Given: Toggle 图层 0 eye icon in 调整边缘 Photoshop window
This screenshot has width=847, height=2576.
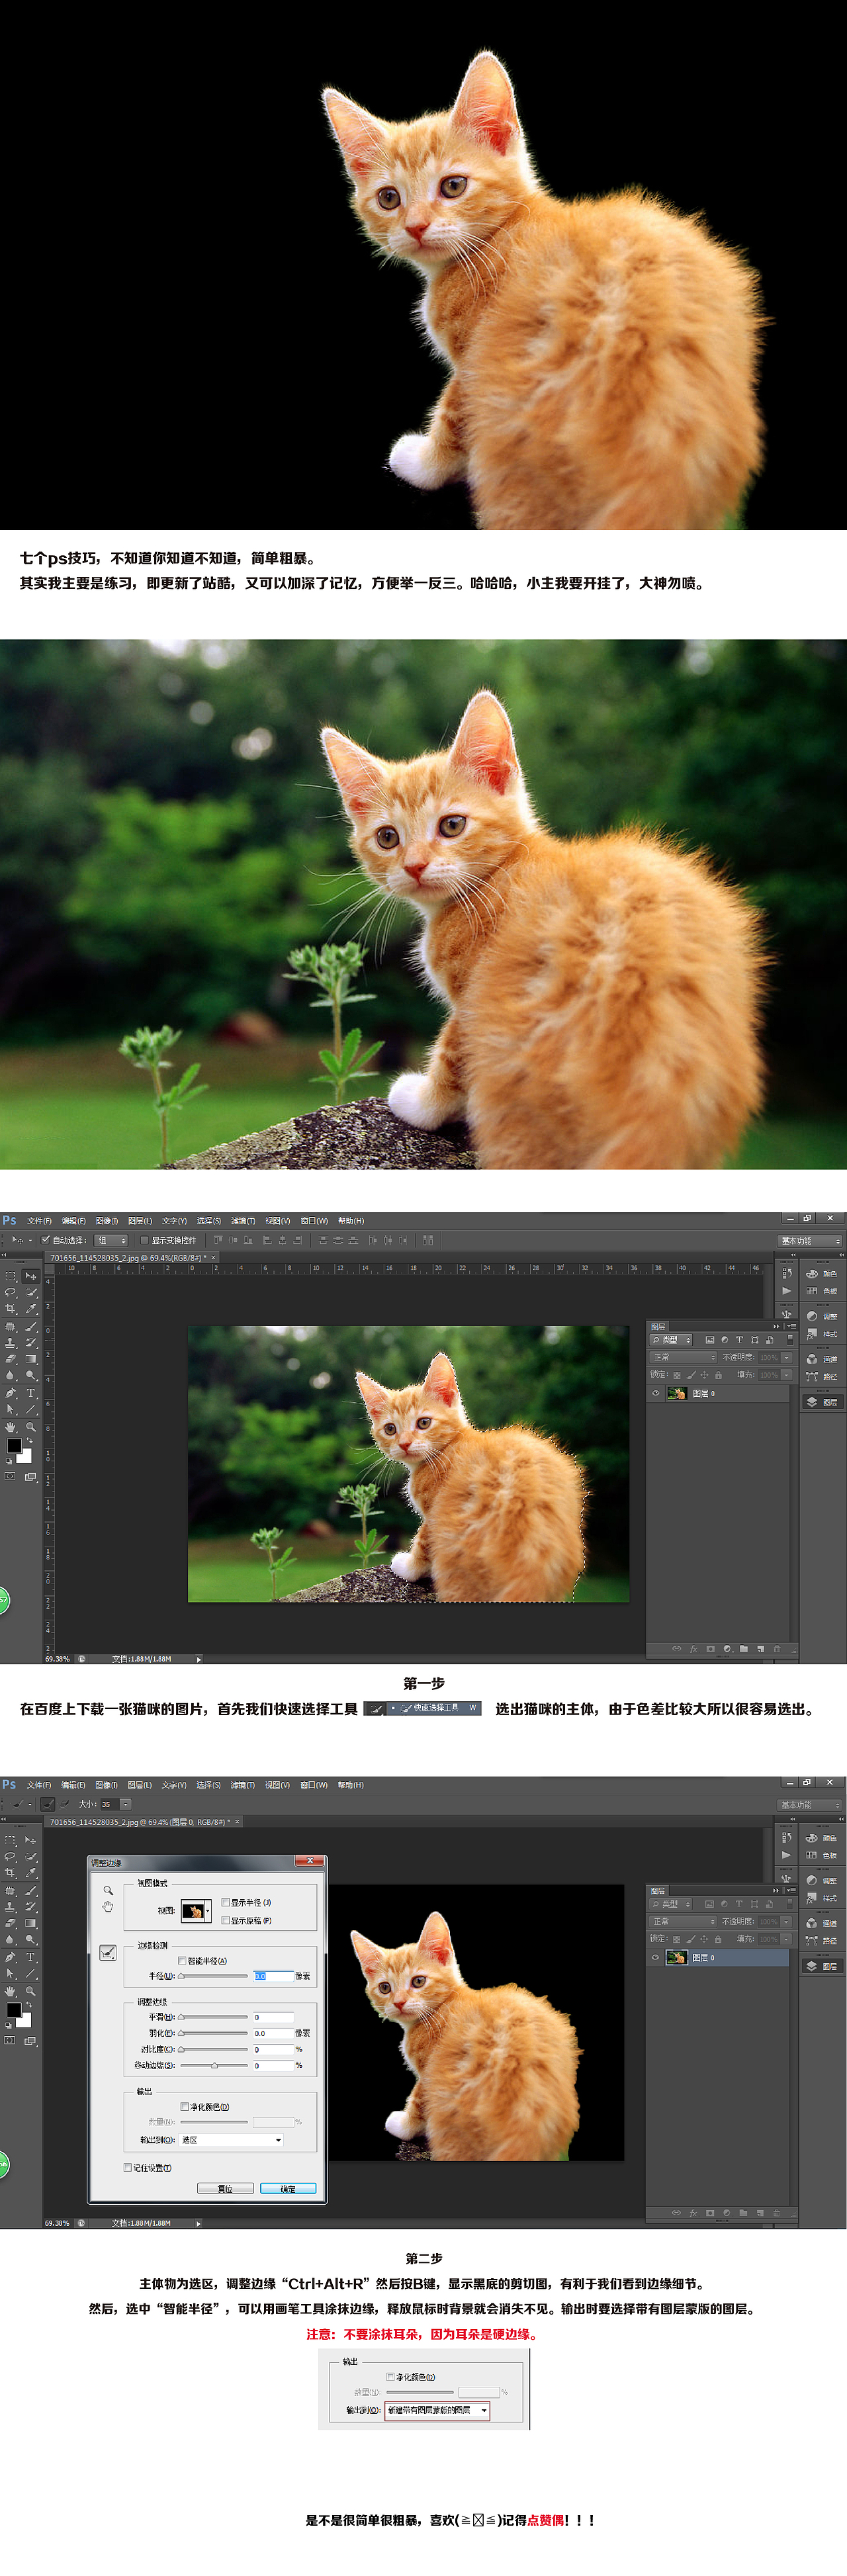Looking at the screenshot, I should tap(656, 1957).
